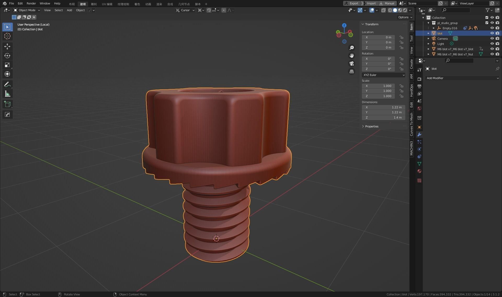Switch to orthographic/perspective grid icon
Screen dimensions: 502x297
[352, 71]
